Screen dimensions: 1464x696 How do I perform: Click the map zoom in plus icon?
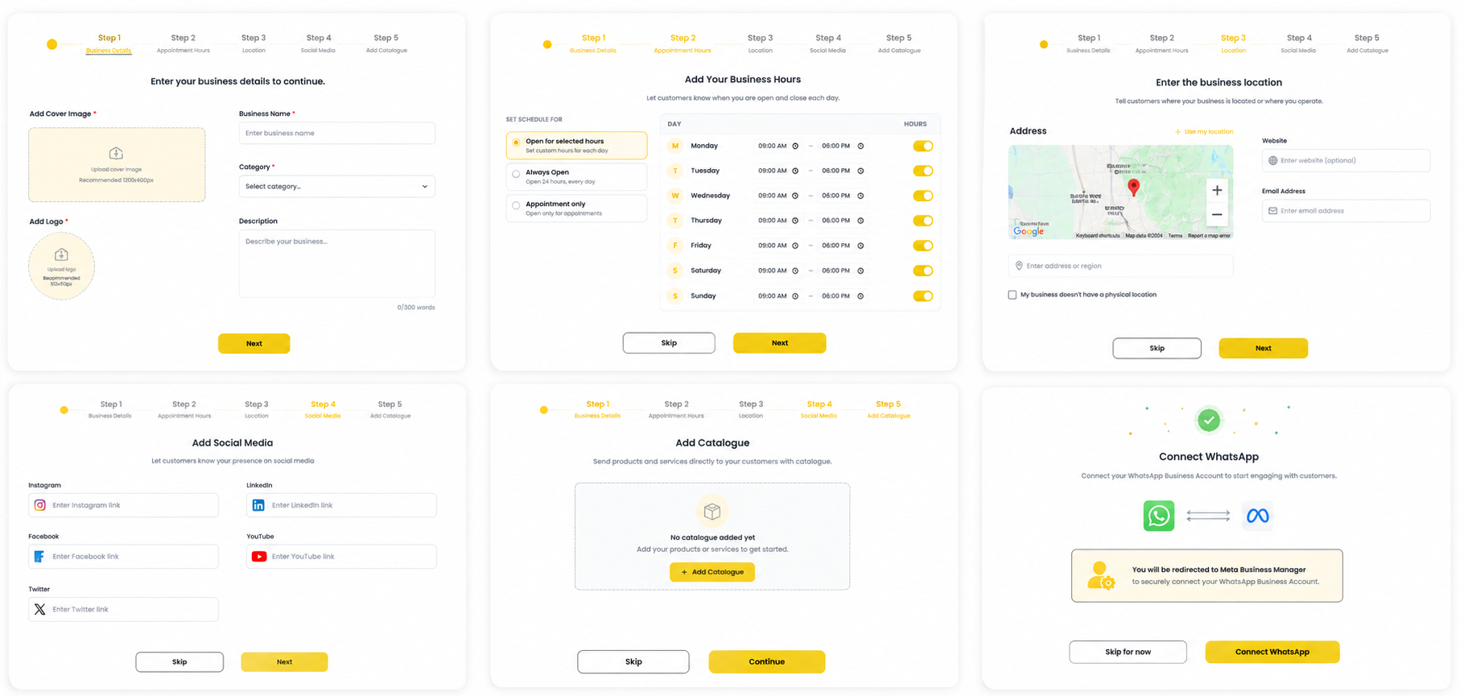click(x=1217, y=191)
